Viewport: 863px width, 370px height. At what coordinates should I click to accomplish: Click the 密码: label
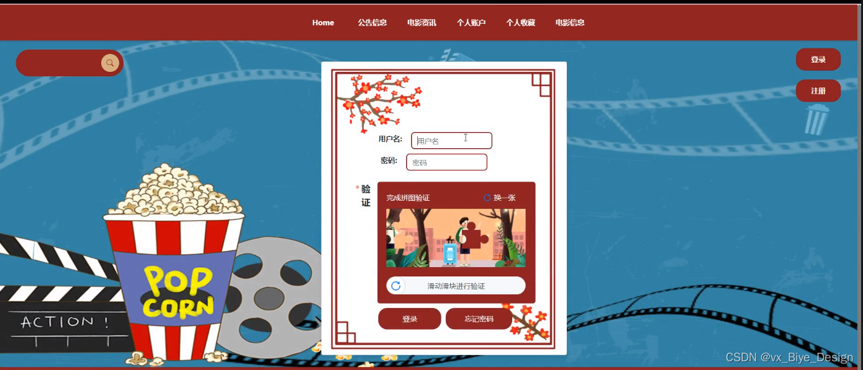pos(389,161)
